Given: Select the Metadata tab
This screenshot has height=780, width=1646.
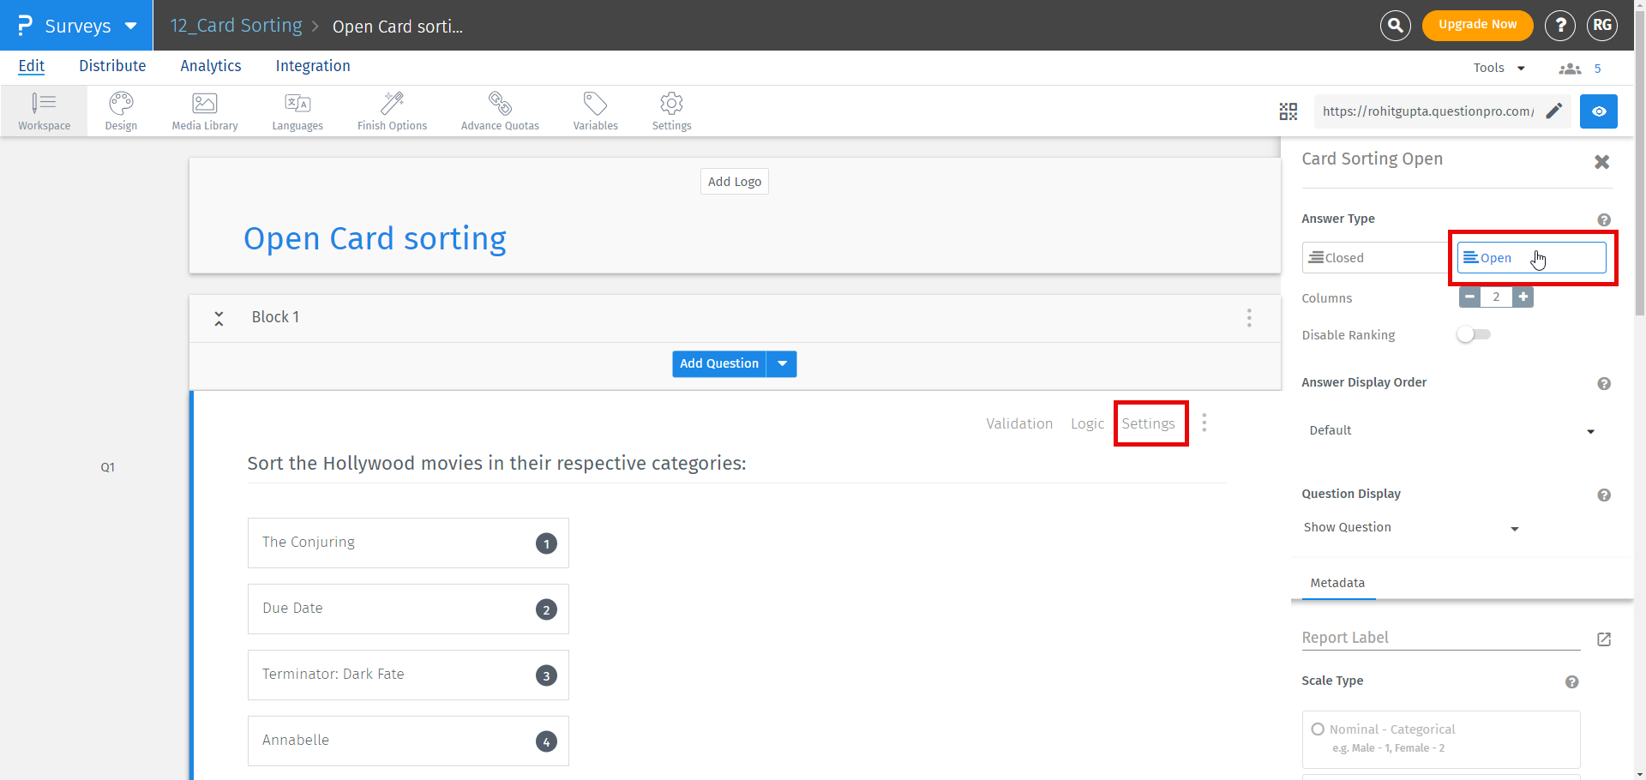Looking at the screenshot, I should (1337, 583).
